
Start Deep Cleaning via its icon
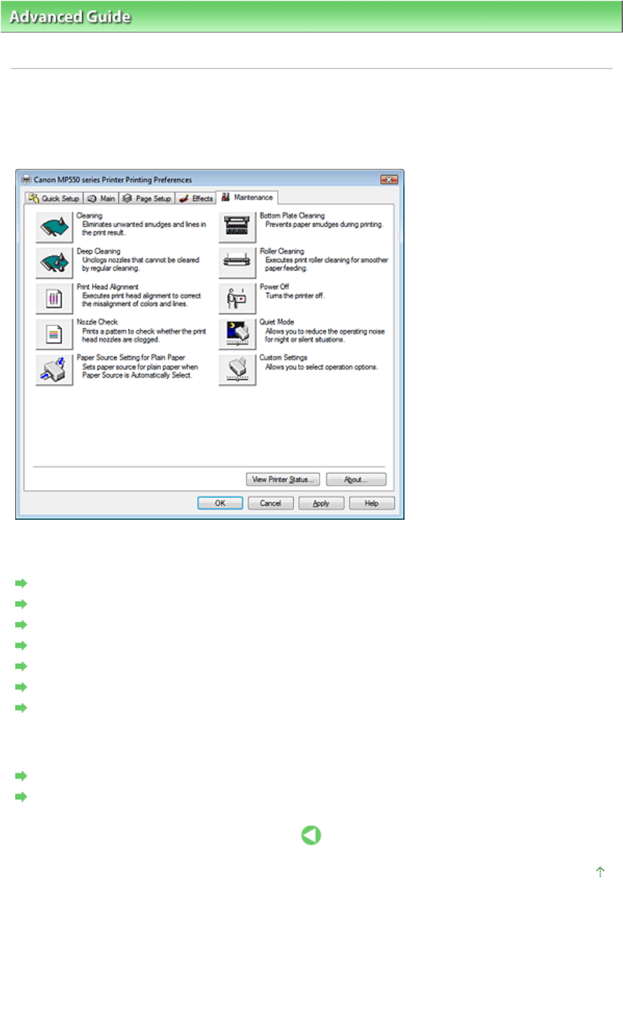[54, 263]
